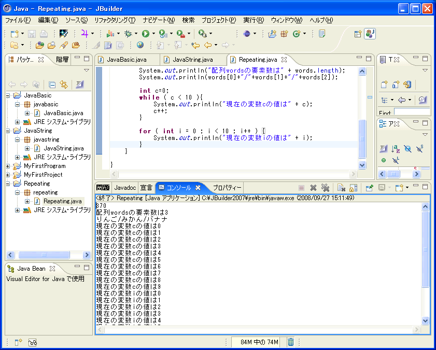
Task: Click the Open Perspective icon
Action: coord(358,33)
